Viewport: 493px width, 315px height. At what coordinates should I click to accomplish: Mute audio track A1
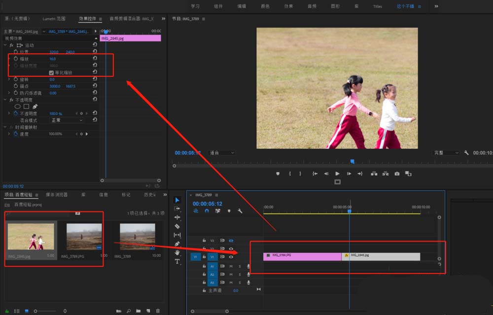231,266
